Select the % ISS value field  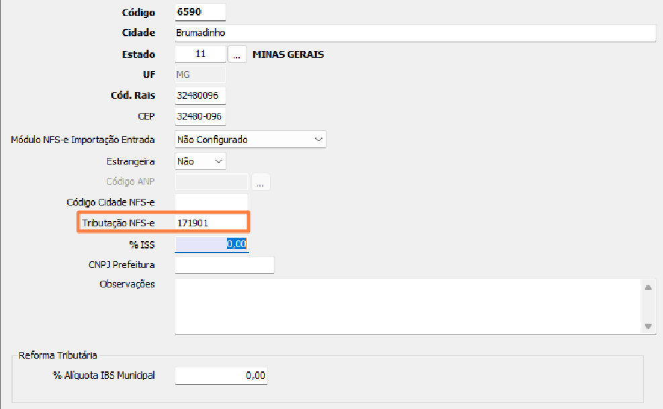[x=211, y=244]
